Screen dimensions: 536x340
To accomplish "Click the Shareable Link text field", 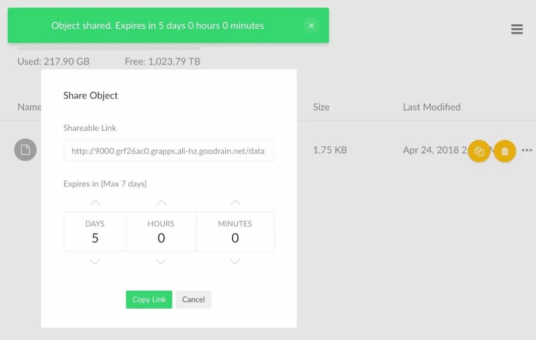I will pos(169,151).
